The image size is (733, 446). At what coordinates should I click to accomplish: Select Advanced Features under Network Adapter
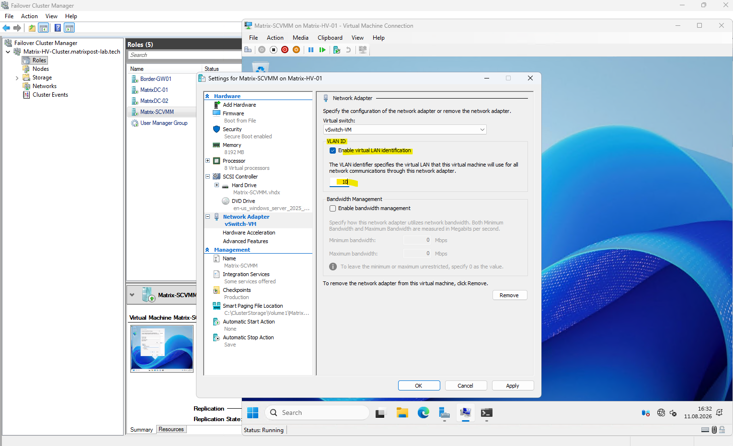point(245,241)
